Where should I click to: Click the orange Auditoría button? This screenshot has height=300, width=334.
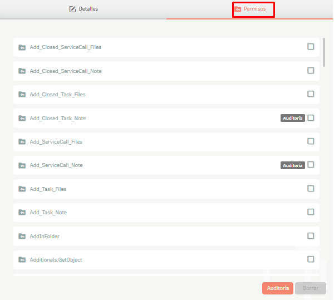click(x=278, y=288)
